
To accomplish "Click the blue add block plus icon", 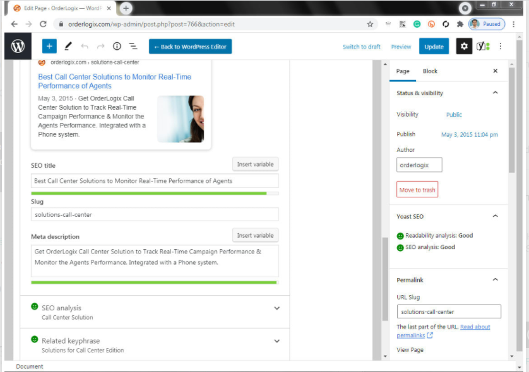I will 50,47.
